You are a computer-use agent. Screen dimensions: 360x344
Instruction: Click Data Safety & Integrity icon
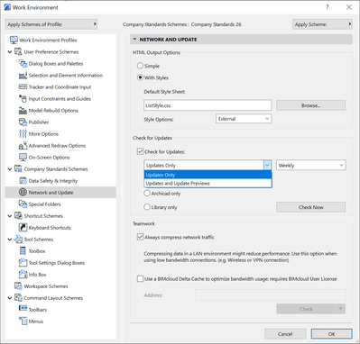pyautogui.click(x=23, y=180)
